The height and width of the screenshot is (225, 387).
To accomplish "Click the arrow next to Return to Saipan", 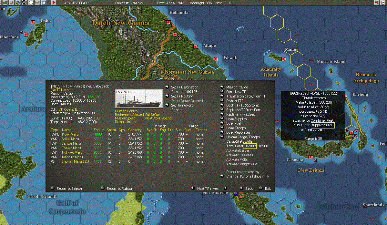I will tap(52, 188).
